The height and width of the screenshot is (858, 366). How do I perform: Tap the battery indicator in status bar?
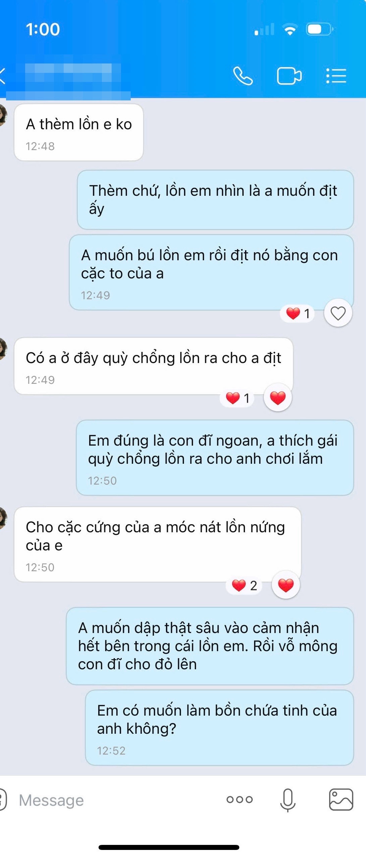coord(320,29)
